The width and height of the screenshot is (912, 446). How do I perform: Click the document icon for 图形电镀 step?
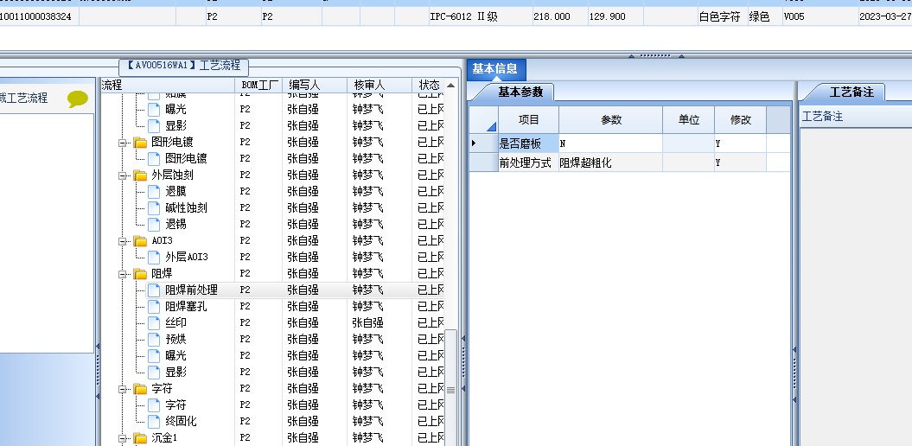coord(154,159)
